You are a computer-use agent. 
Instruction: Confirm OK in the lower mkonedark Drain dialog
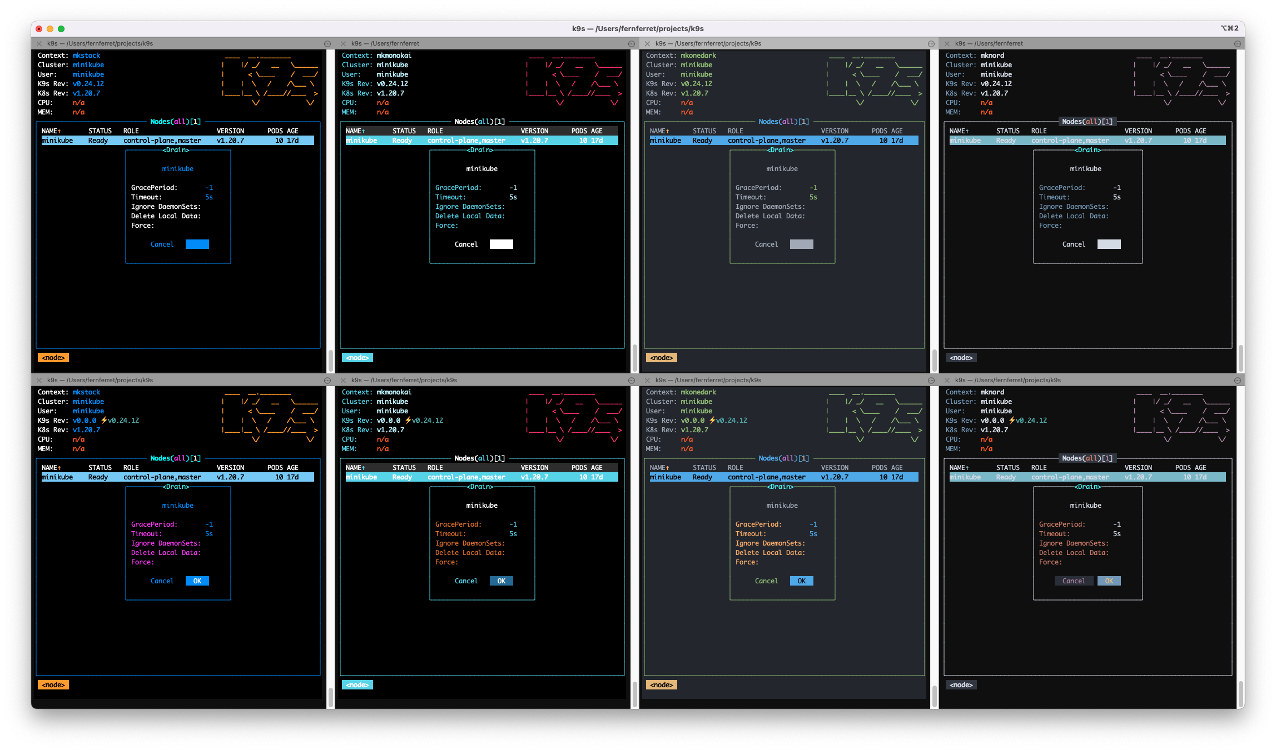tap(802, 581)
